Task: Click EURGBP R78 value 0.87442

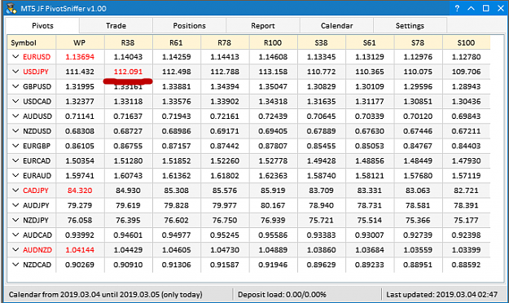Action: (225, 146)
